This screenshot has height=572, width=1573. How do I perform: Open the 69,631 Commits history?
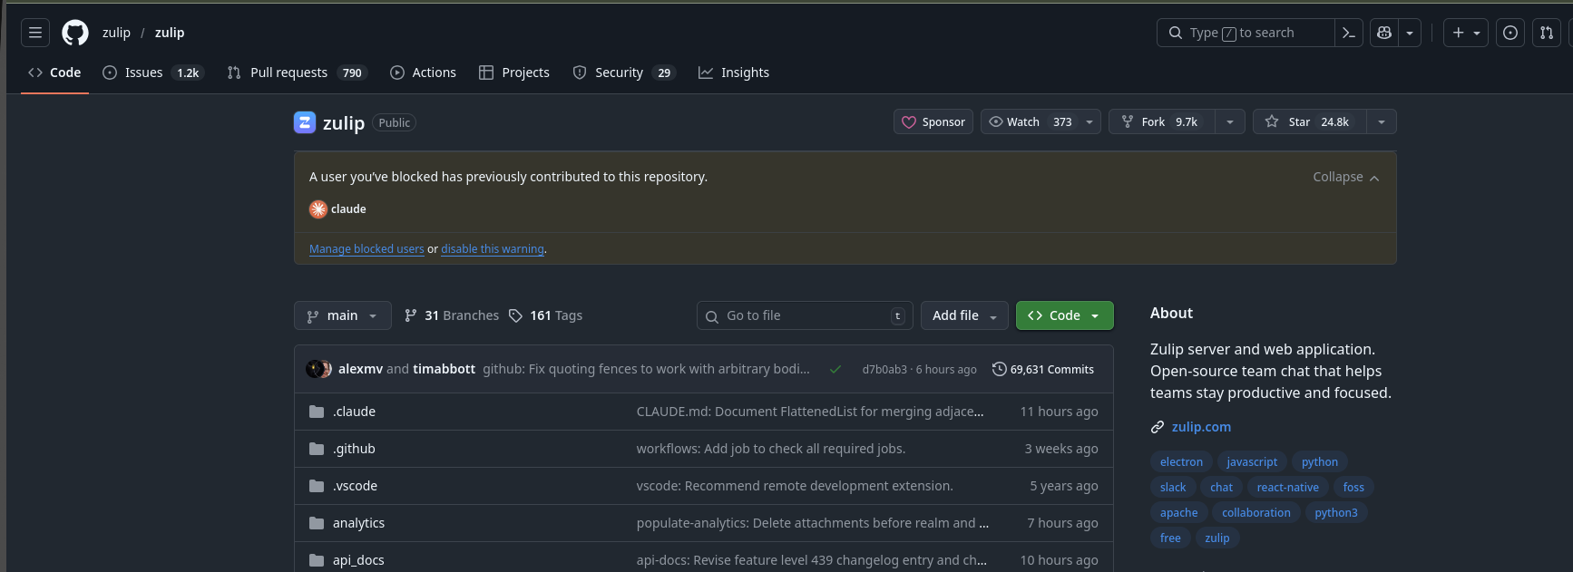click(1043, 369)
